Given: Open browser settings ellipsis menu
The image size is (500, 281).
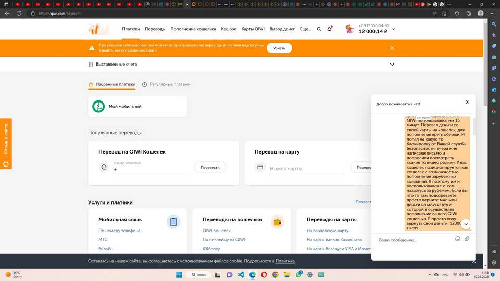Looking at the screenshot, I should (x=493, y=14).
